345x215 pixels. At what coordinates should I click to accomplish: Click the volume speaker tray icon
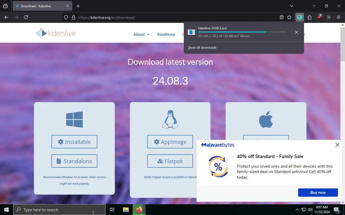tap(310, 210)
